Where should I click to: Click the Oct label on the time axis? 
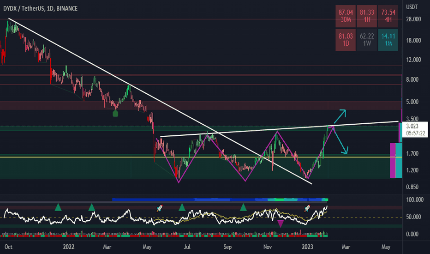8,247
